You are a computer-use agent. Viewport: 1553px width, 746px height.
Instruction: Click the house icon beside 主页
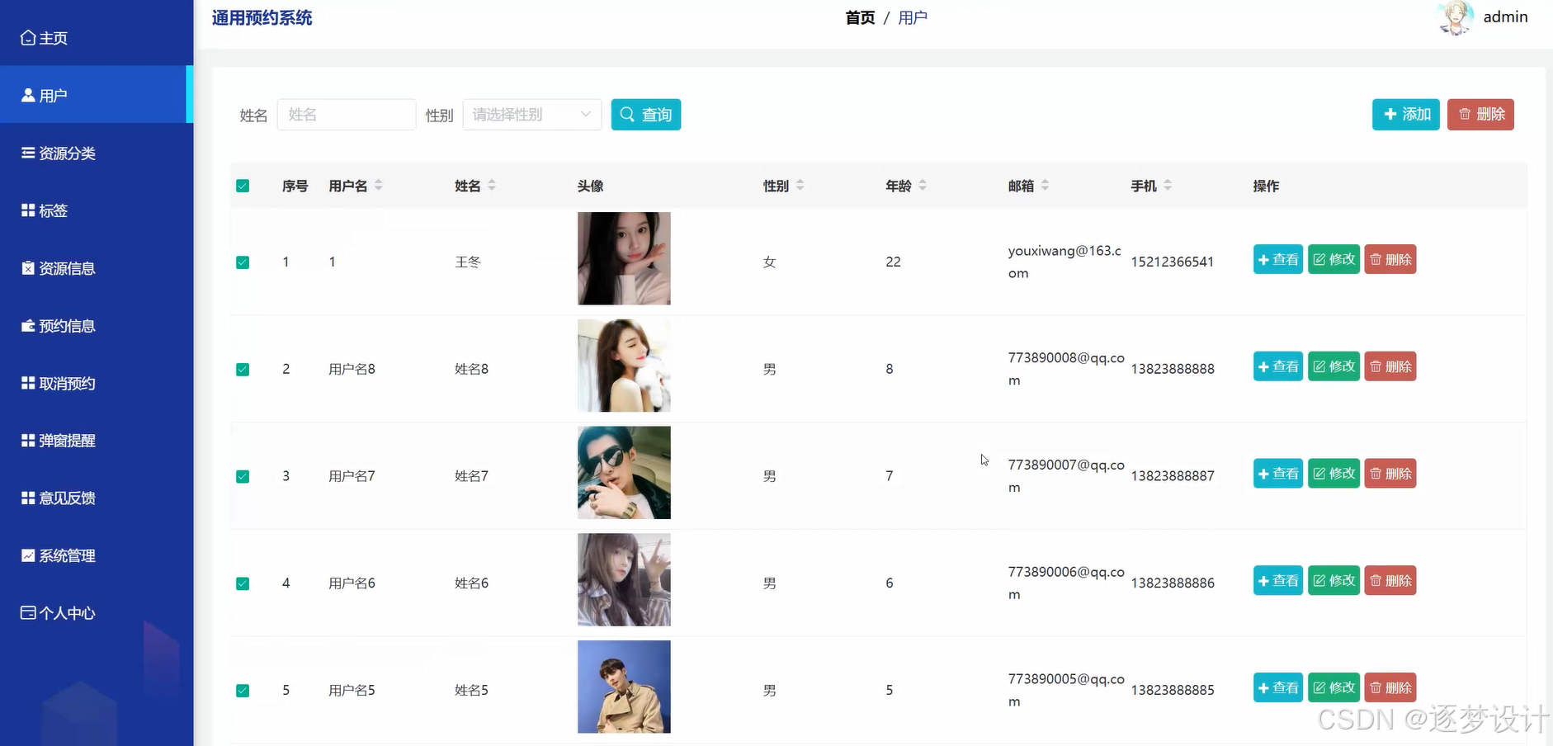click(x=28, y=38)
